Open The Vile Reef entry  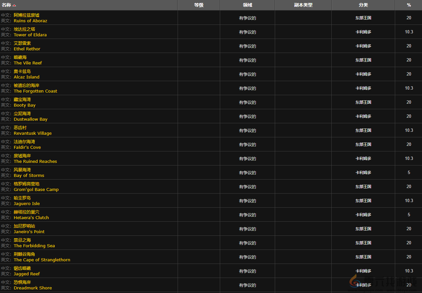pos(28,63)
